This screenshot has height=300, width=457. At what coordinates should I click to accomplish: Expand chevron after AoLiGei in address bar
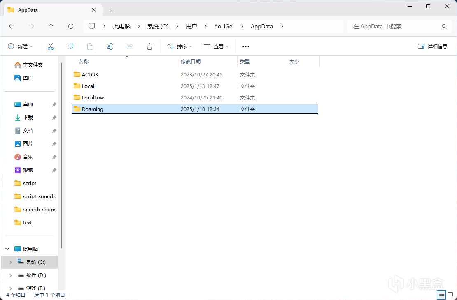tap(242, 26)
